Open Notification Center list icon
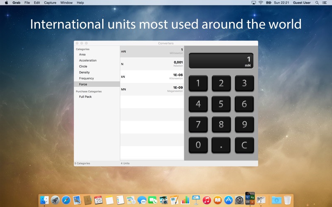332x207 pixels. pos(325,2)
